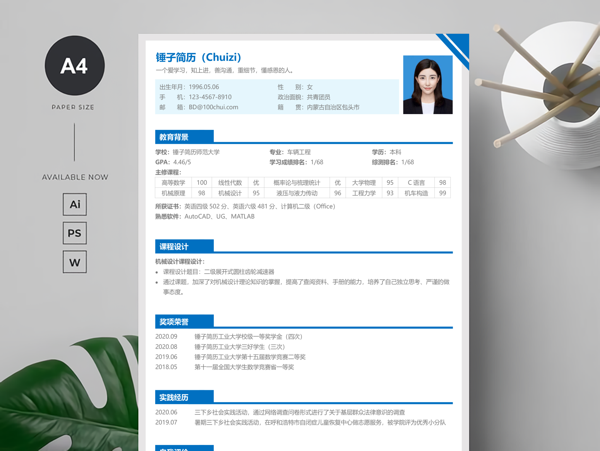Click the 液压与液力传动 cell
This screenshot has width=600, height=451.
click(297, 193)
